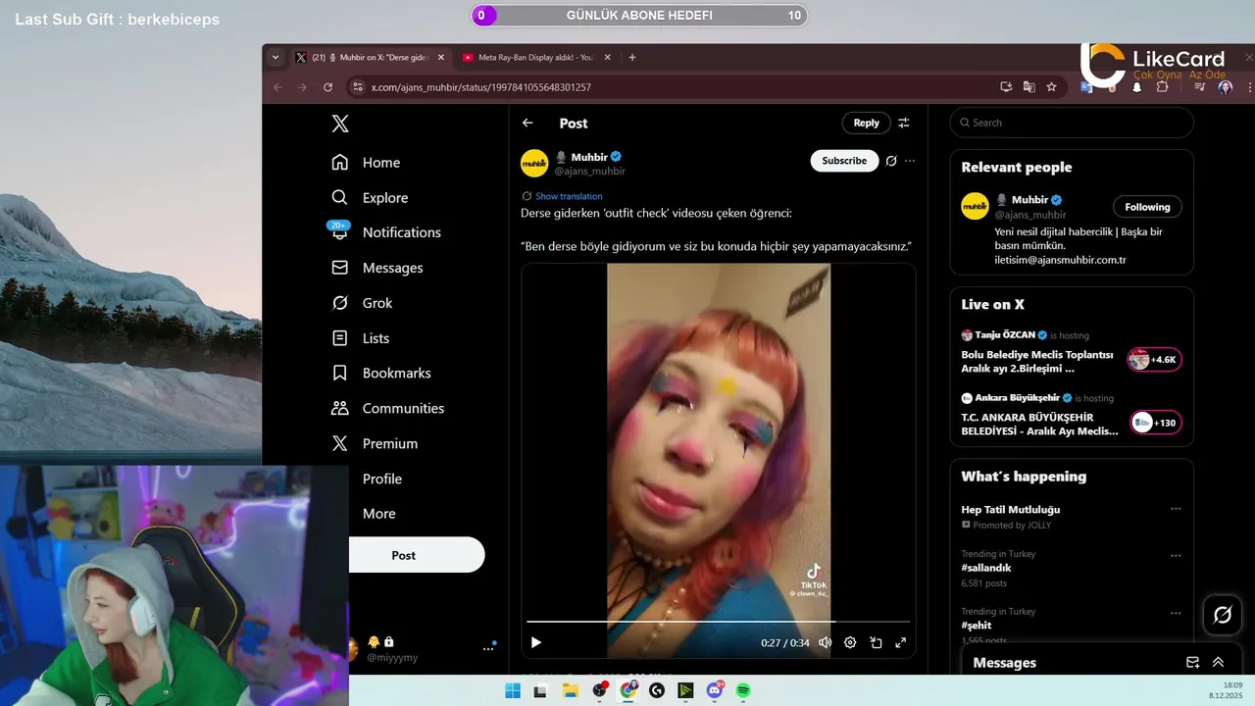
Task: Expand the Messages drawer
Action: 1219,663
